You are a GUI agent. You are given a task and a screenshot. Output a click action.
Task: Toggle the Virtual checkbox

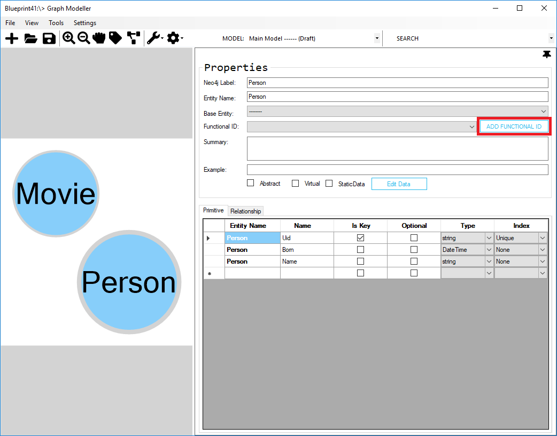pos(295,183)
